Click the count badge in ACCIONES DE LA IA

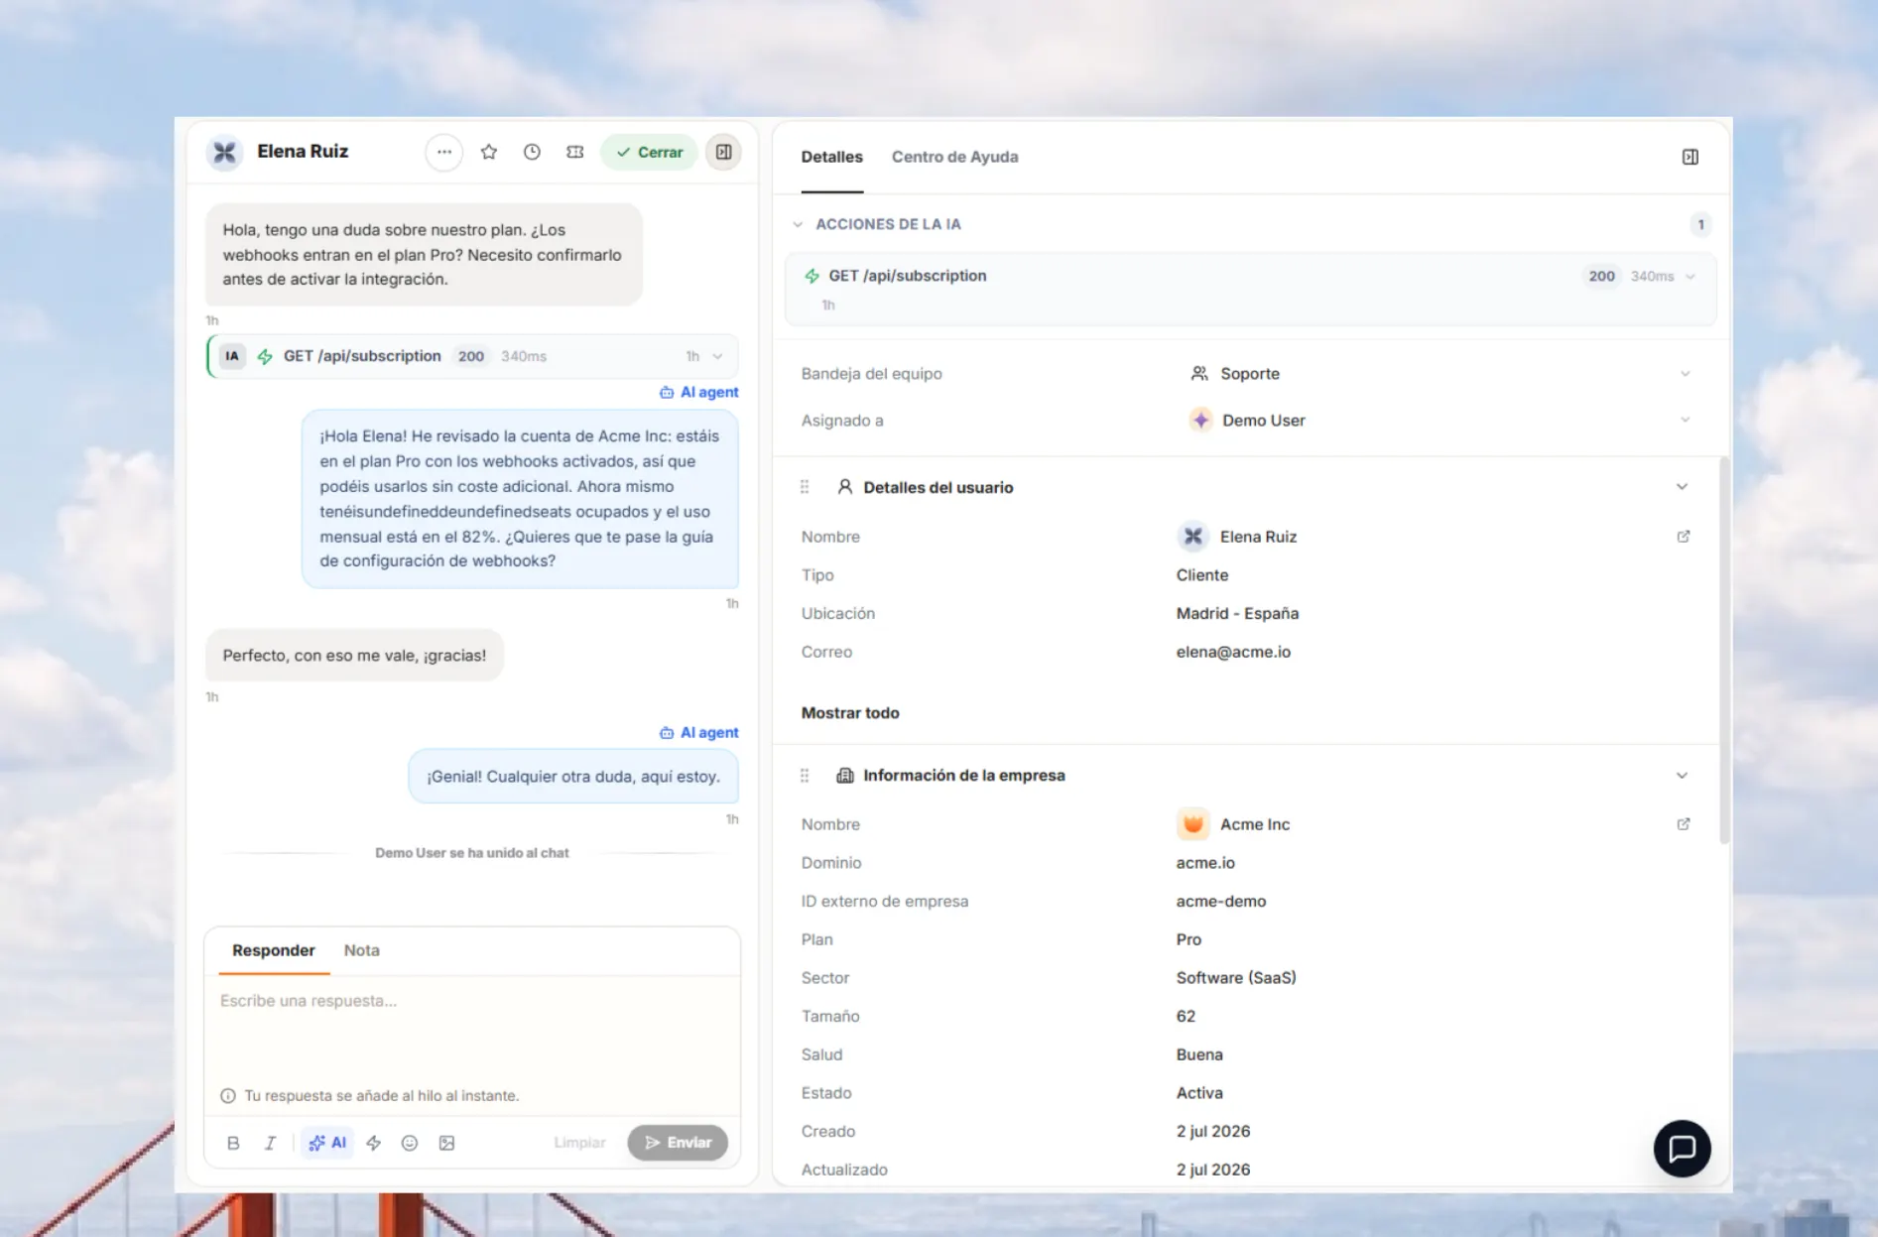coord(1700,224)
